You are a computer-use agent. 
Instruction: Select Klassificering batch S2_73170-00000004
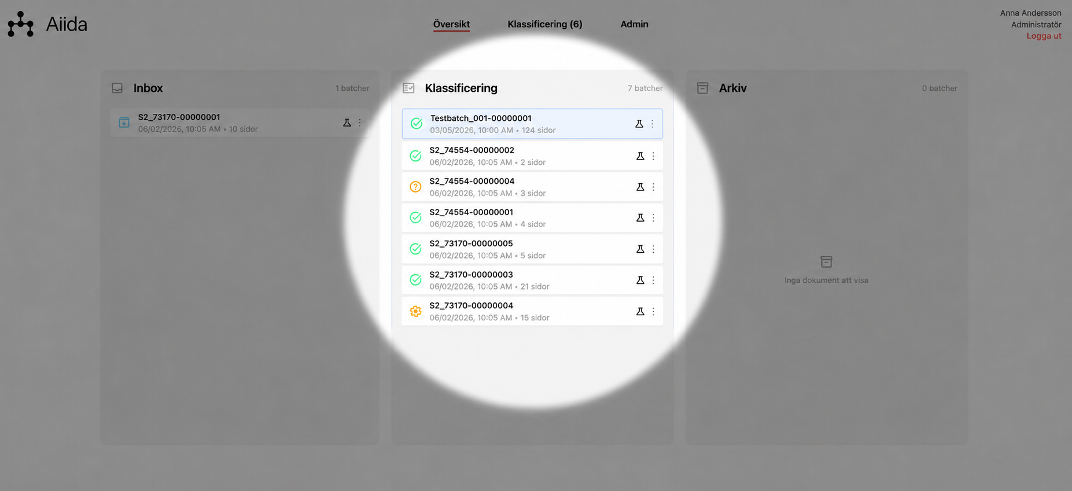click(532, 311)
